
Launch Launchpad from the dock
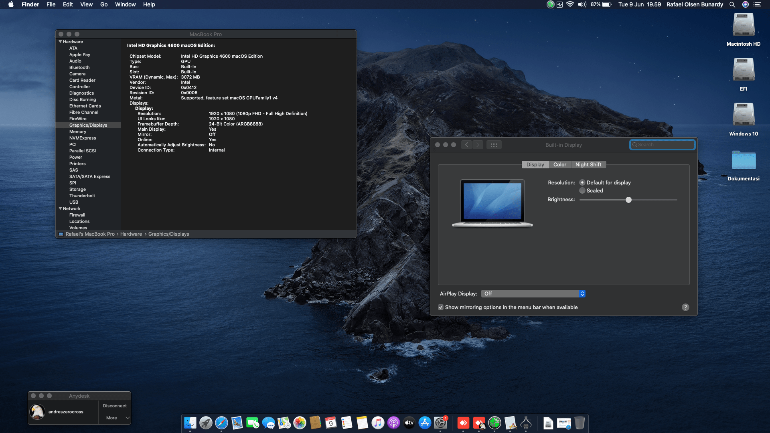[x=206, y=423]
